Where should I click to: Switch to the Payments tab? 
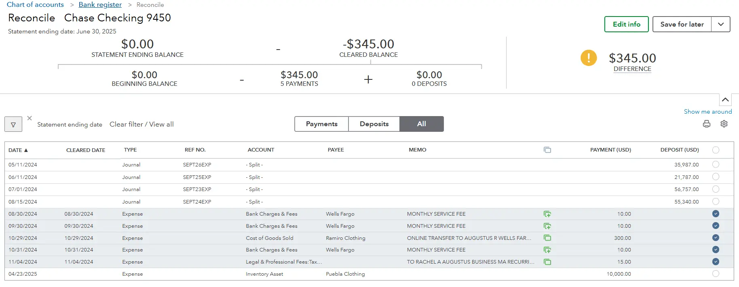321,124
